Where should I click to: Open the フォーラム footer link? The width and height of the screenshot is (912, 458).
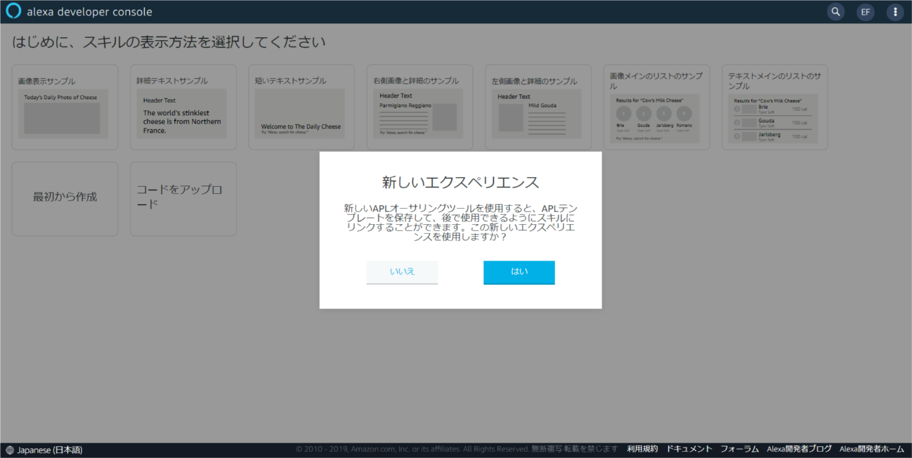pyautogui.click(x=738, y=449)
